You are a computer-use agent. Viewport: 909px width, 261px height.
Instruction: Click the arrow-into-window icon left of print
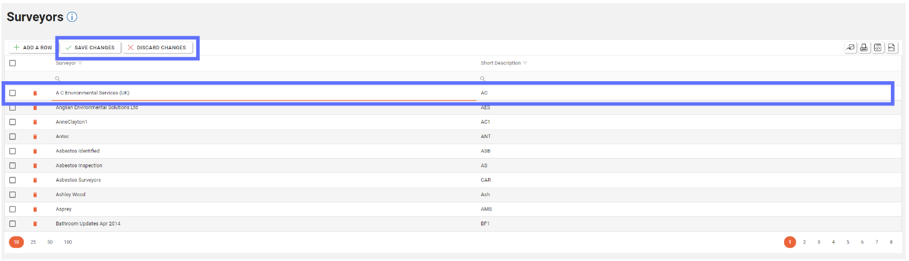click(x=850, y=47)
